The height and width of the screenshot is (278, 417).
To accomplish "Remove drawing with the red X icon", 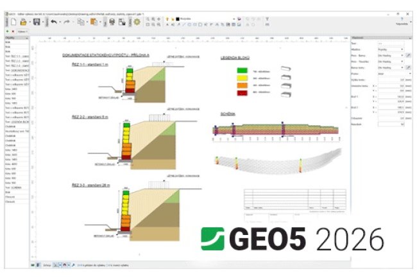I will click(13, 31).
